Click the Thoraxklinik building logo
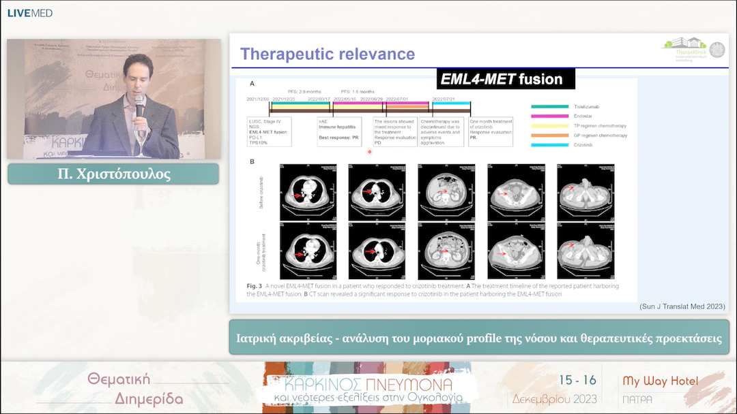This screenshot has height=414, width=737. pos(684,49)
